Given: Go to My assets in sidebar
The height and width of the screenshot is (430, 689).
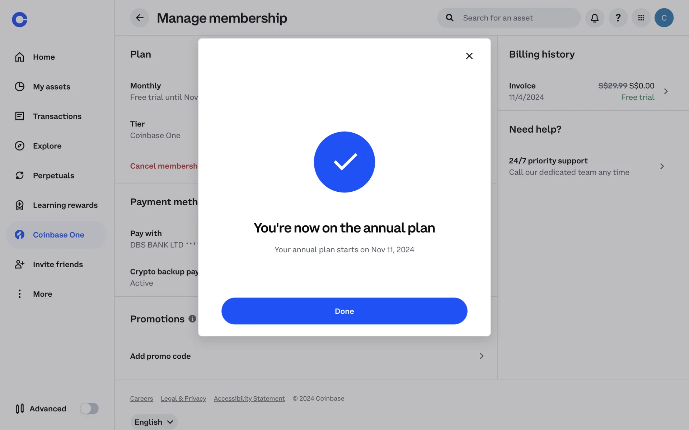Looking at the screenshot, I should [x=51, y=87].
